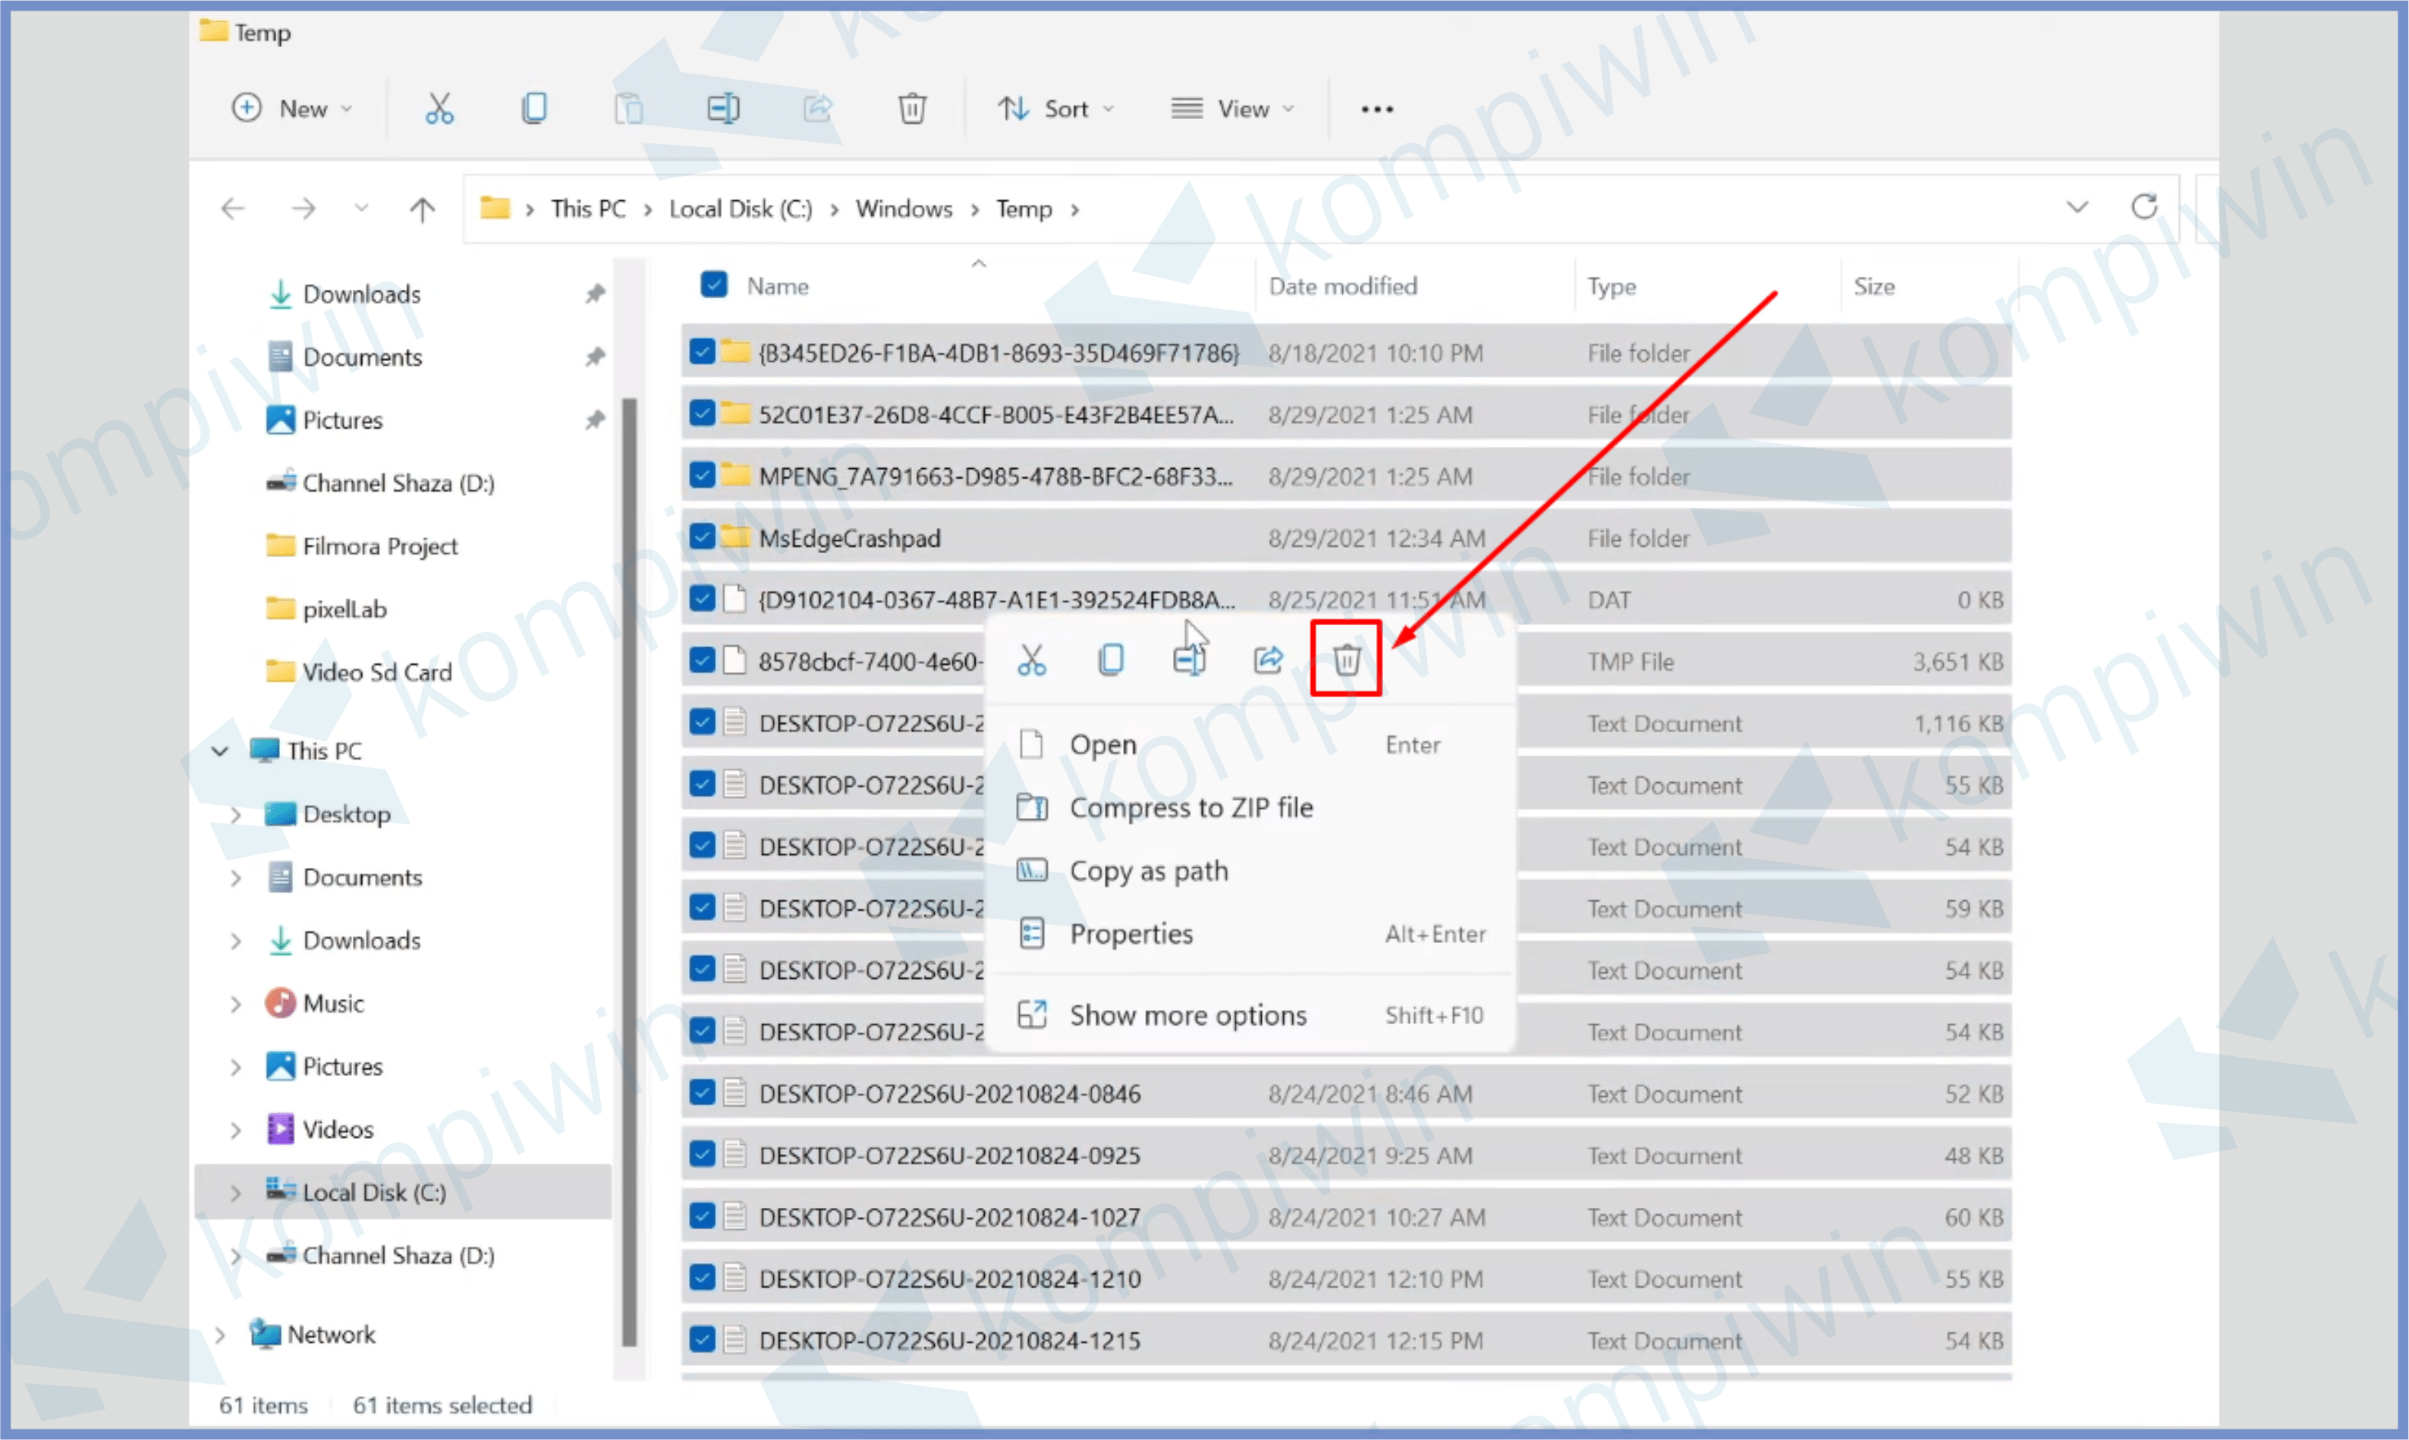
Task: Open 'Compress to ZIP file' context menu option
Action: tap(1193, 806)
